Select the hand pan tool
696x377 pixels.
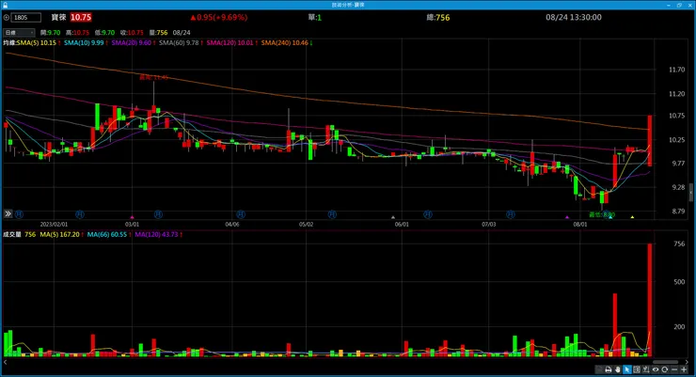point(617,369)
